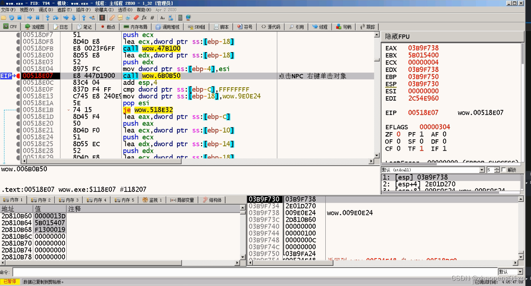The width and height of the screenshot is (531, 286).
Task: Click the Execute till return icon
Action: [x=84, y=18]
